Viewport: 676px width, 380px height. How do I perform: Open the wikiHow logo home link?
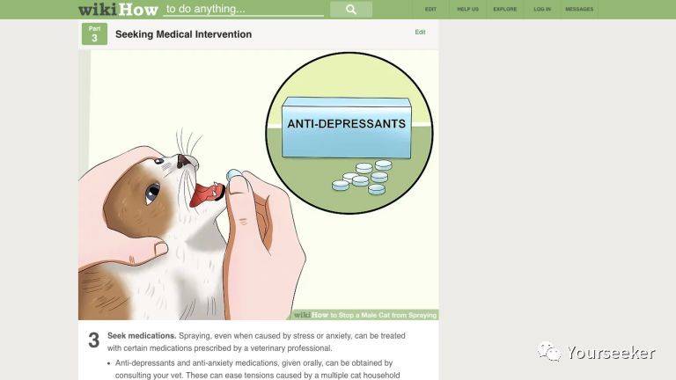(118, 9)
